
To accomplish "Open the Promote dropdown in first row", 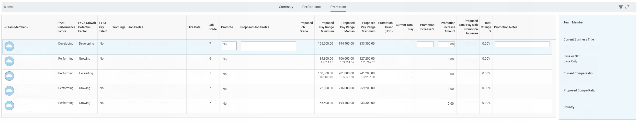I will 229,46.
